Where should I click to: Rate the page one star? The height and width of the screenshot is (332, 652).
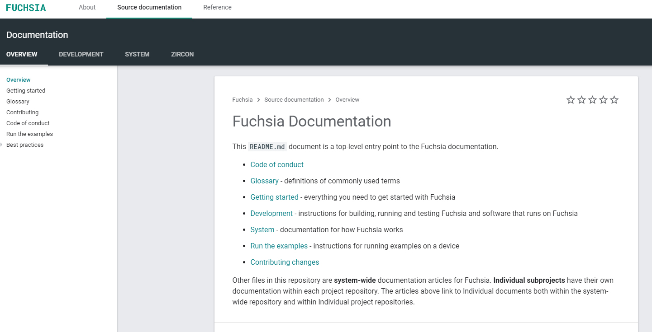tap(571, 100)
